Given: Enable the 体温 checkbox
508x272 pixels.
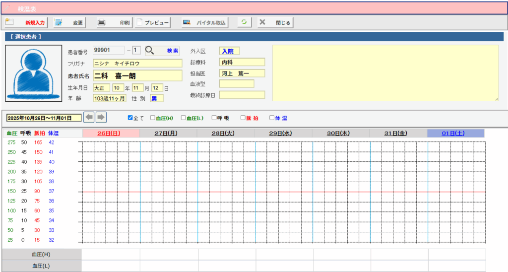Looking at the screenshot, I should 271,118.
